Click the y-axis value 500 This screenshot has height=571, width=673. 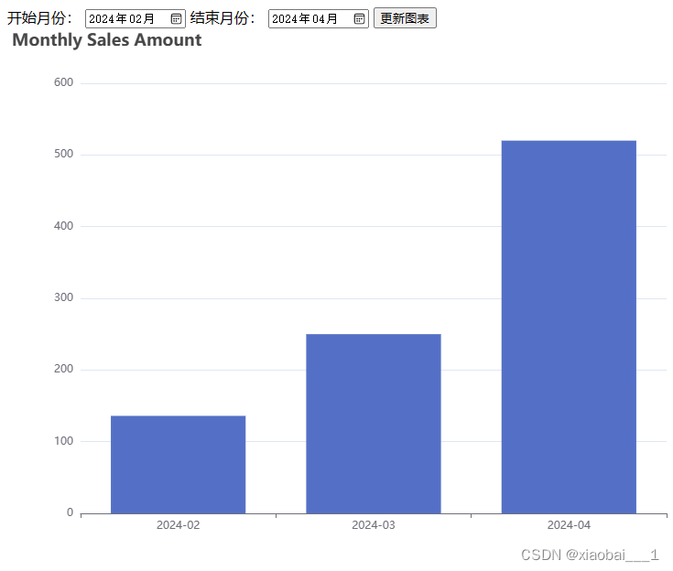(x=63, y=154)
